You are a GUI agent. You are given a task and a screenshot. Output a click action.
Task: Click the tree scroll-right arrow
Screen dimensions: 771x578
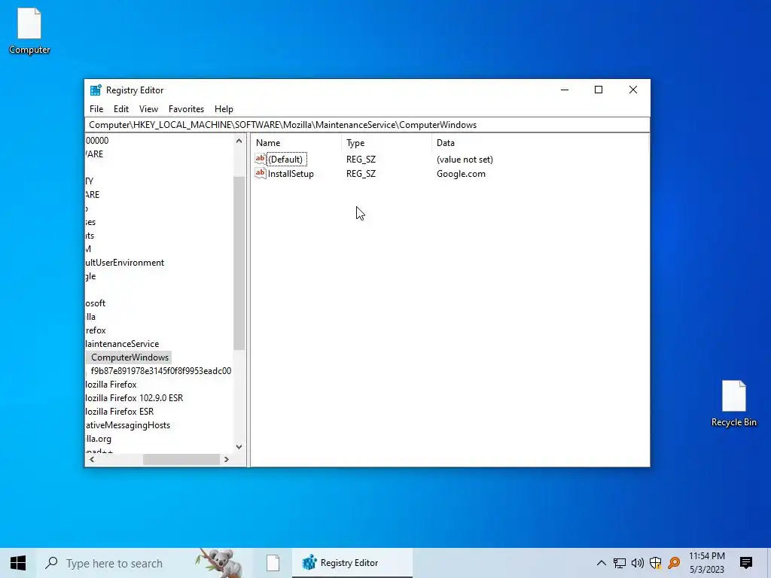coord(226,460)
